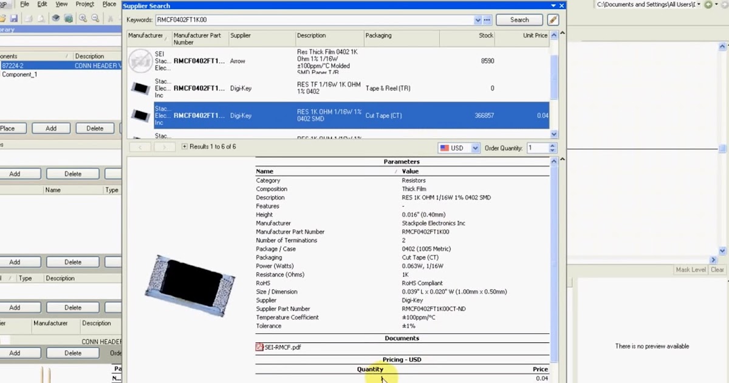
Task: Click the green back arrow near the path box
Action: click(708, 5)
